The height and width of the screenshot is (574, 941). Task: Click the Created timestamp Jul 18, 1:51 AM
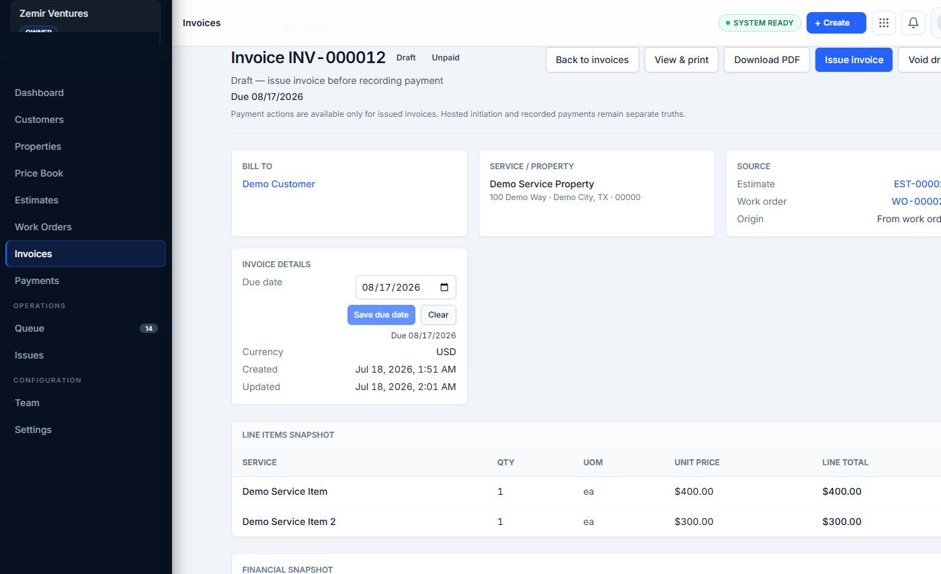coord(405,369)
